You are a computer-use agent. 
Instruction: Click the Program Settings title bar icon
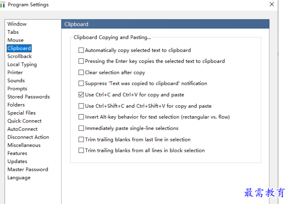click(x=3, y=4)
